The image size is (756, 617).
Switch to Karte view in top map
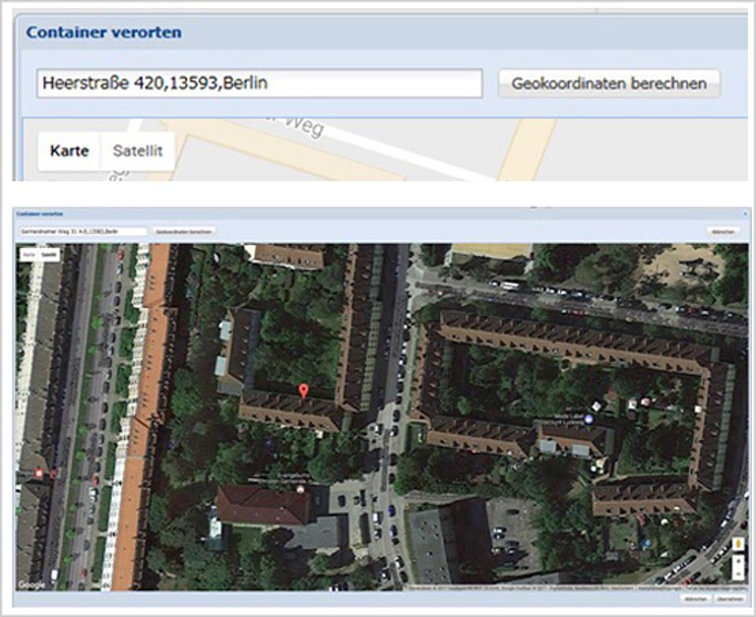point(69,151)
